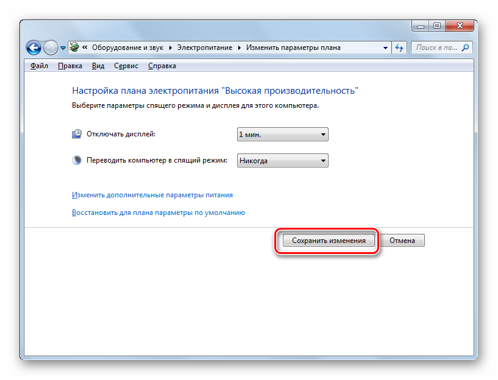Open the Справка menu
This screenshot has height=380, width=498.
click(x=162, y=66)
